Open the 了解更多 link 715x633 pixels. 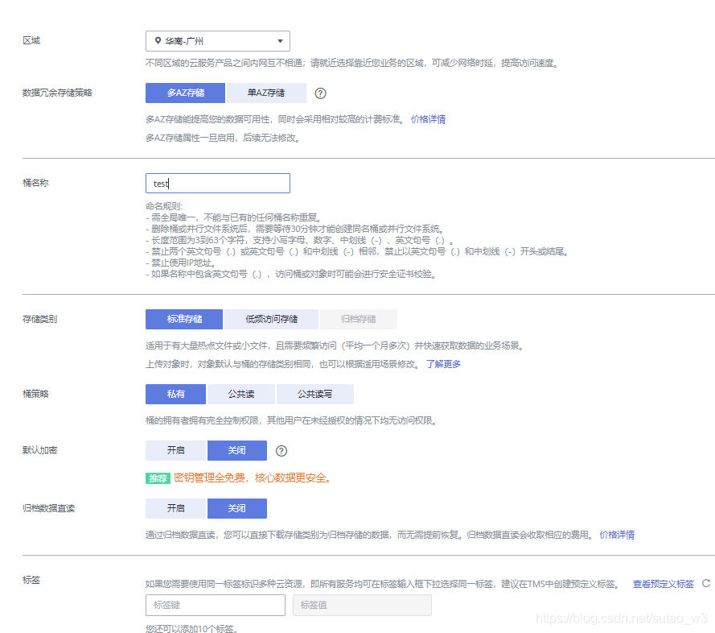pyautogui.click(x=443, y=364)
